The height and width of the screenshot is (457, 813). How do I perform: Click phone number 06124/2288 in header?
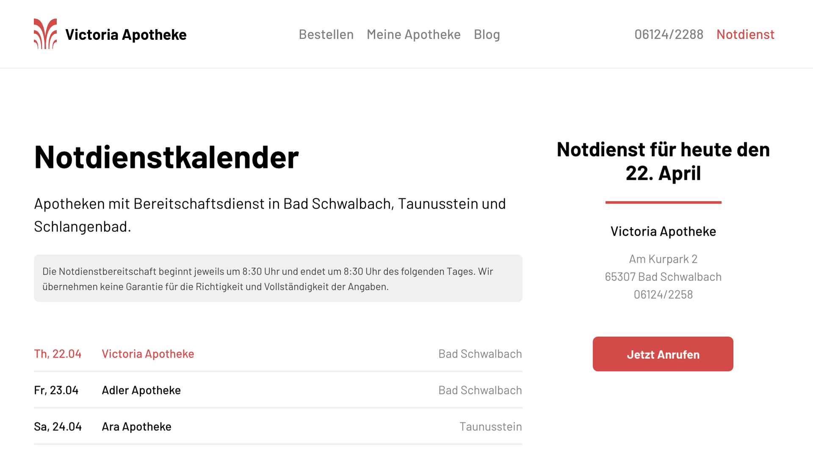click(669, 35)
